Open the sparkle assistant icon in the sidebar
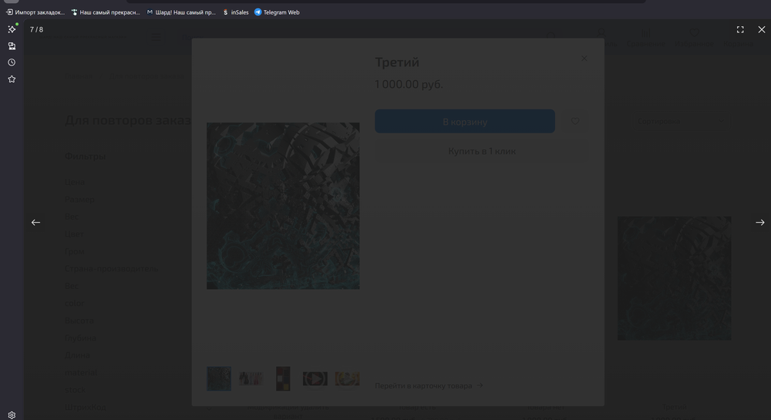Screen dimensions: 771x420 click(x=12, y=29)
